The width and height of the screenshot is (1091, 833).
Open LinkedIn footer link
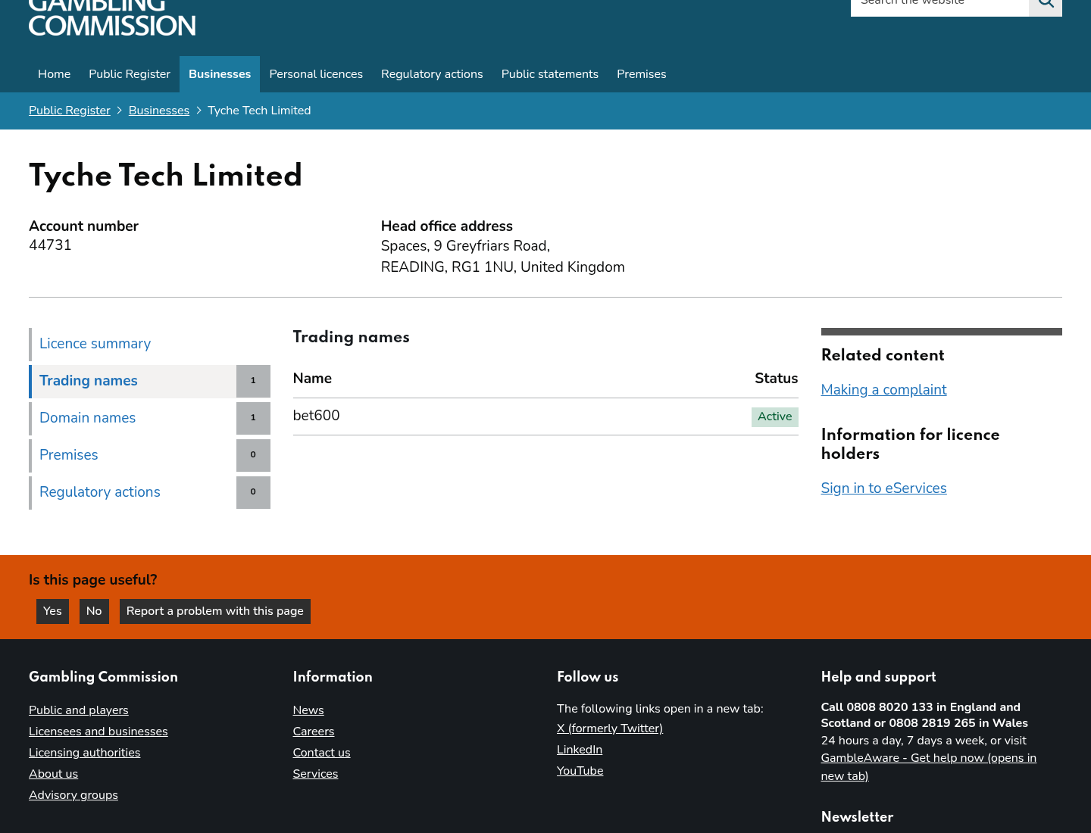580,750
